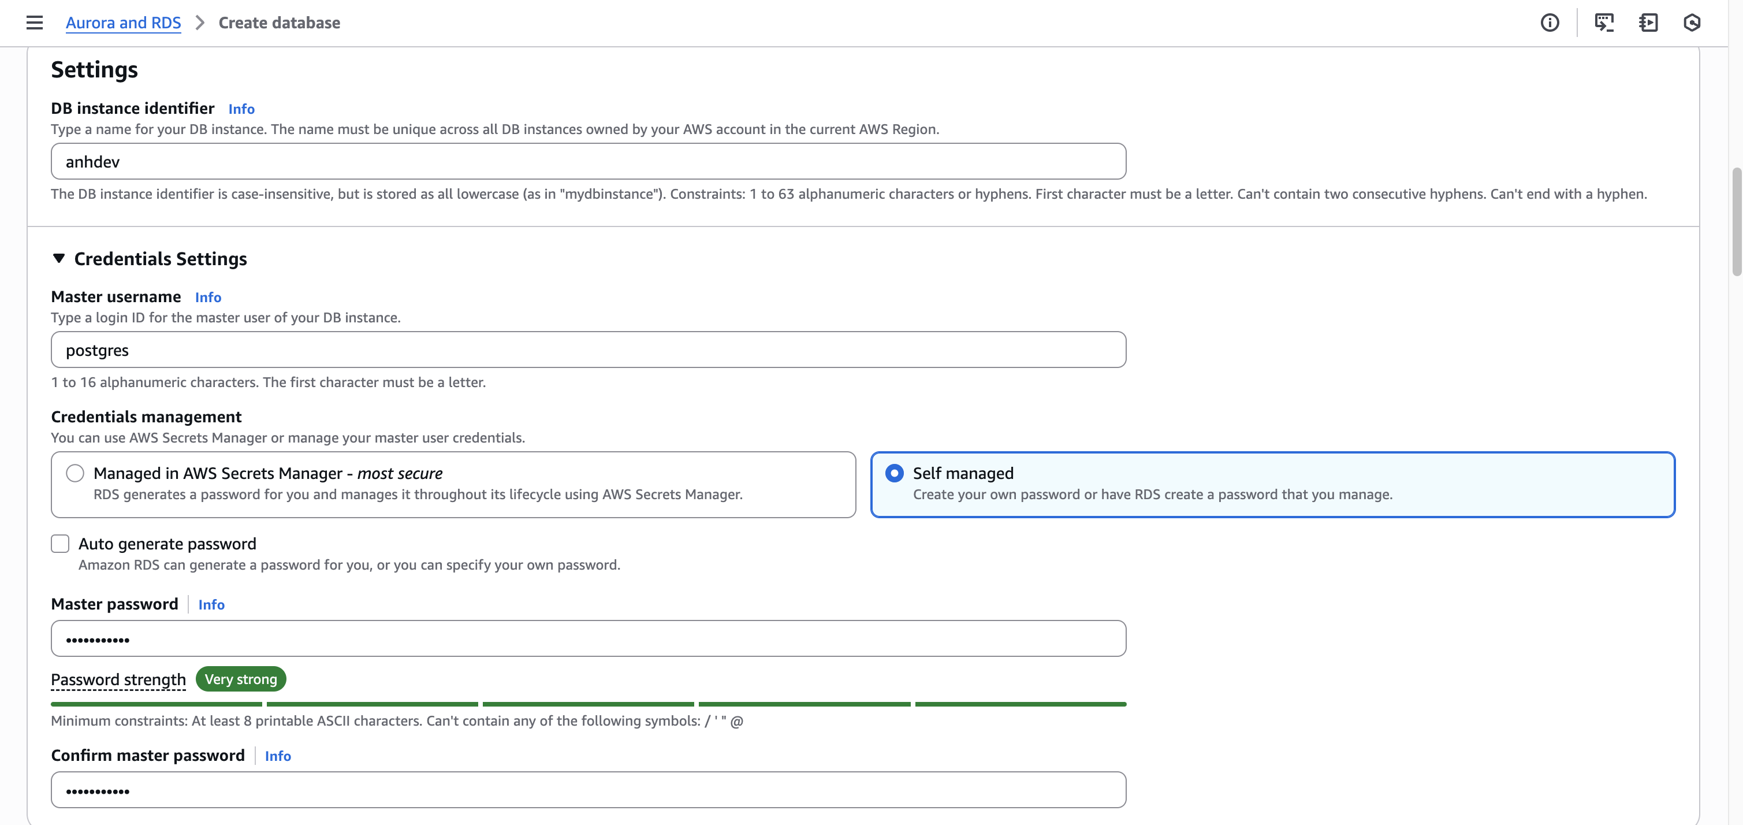Select Managed in AWS Secrets Manager option
Image resolution: width=1743 pixels, height=825 pixels.
pos(75,473)
